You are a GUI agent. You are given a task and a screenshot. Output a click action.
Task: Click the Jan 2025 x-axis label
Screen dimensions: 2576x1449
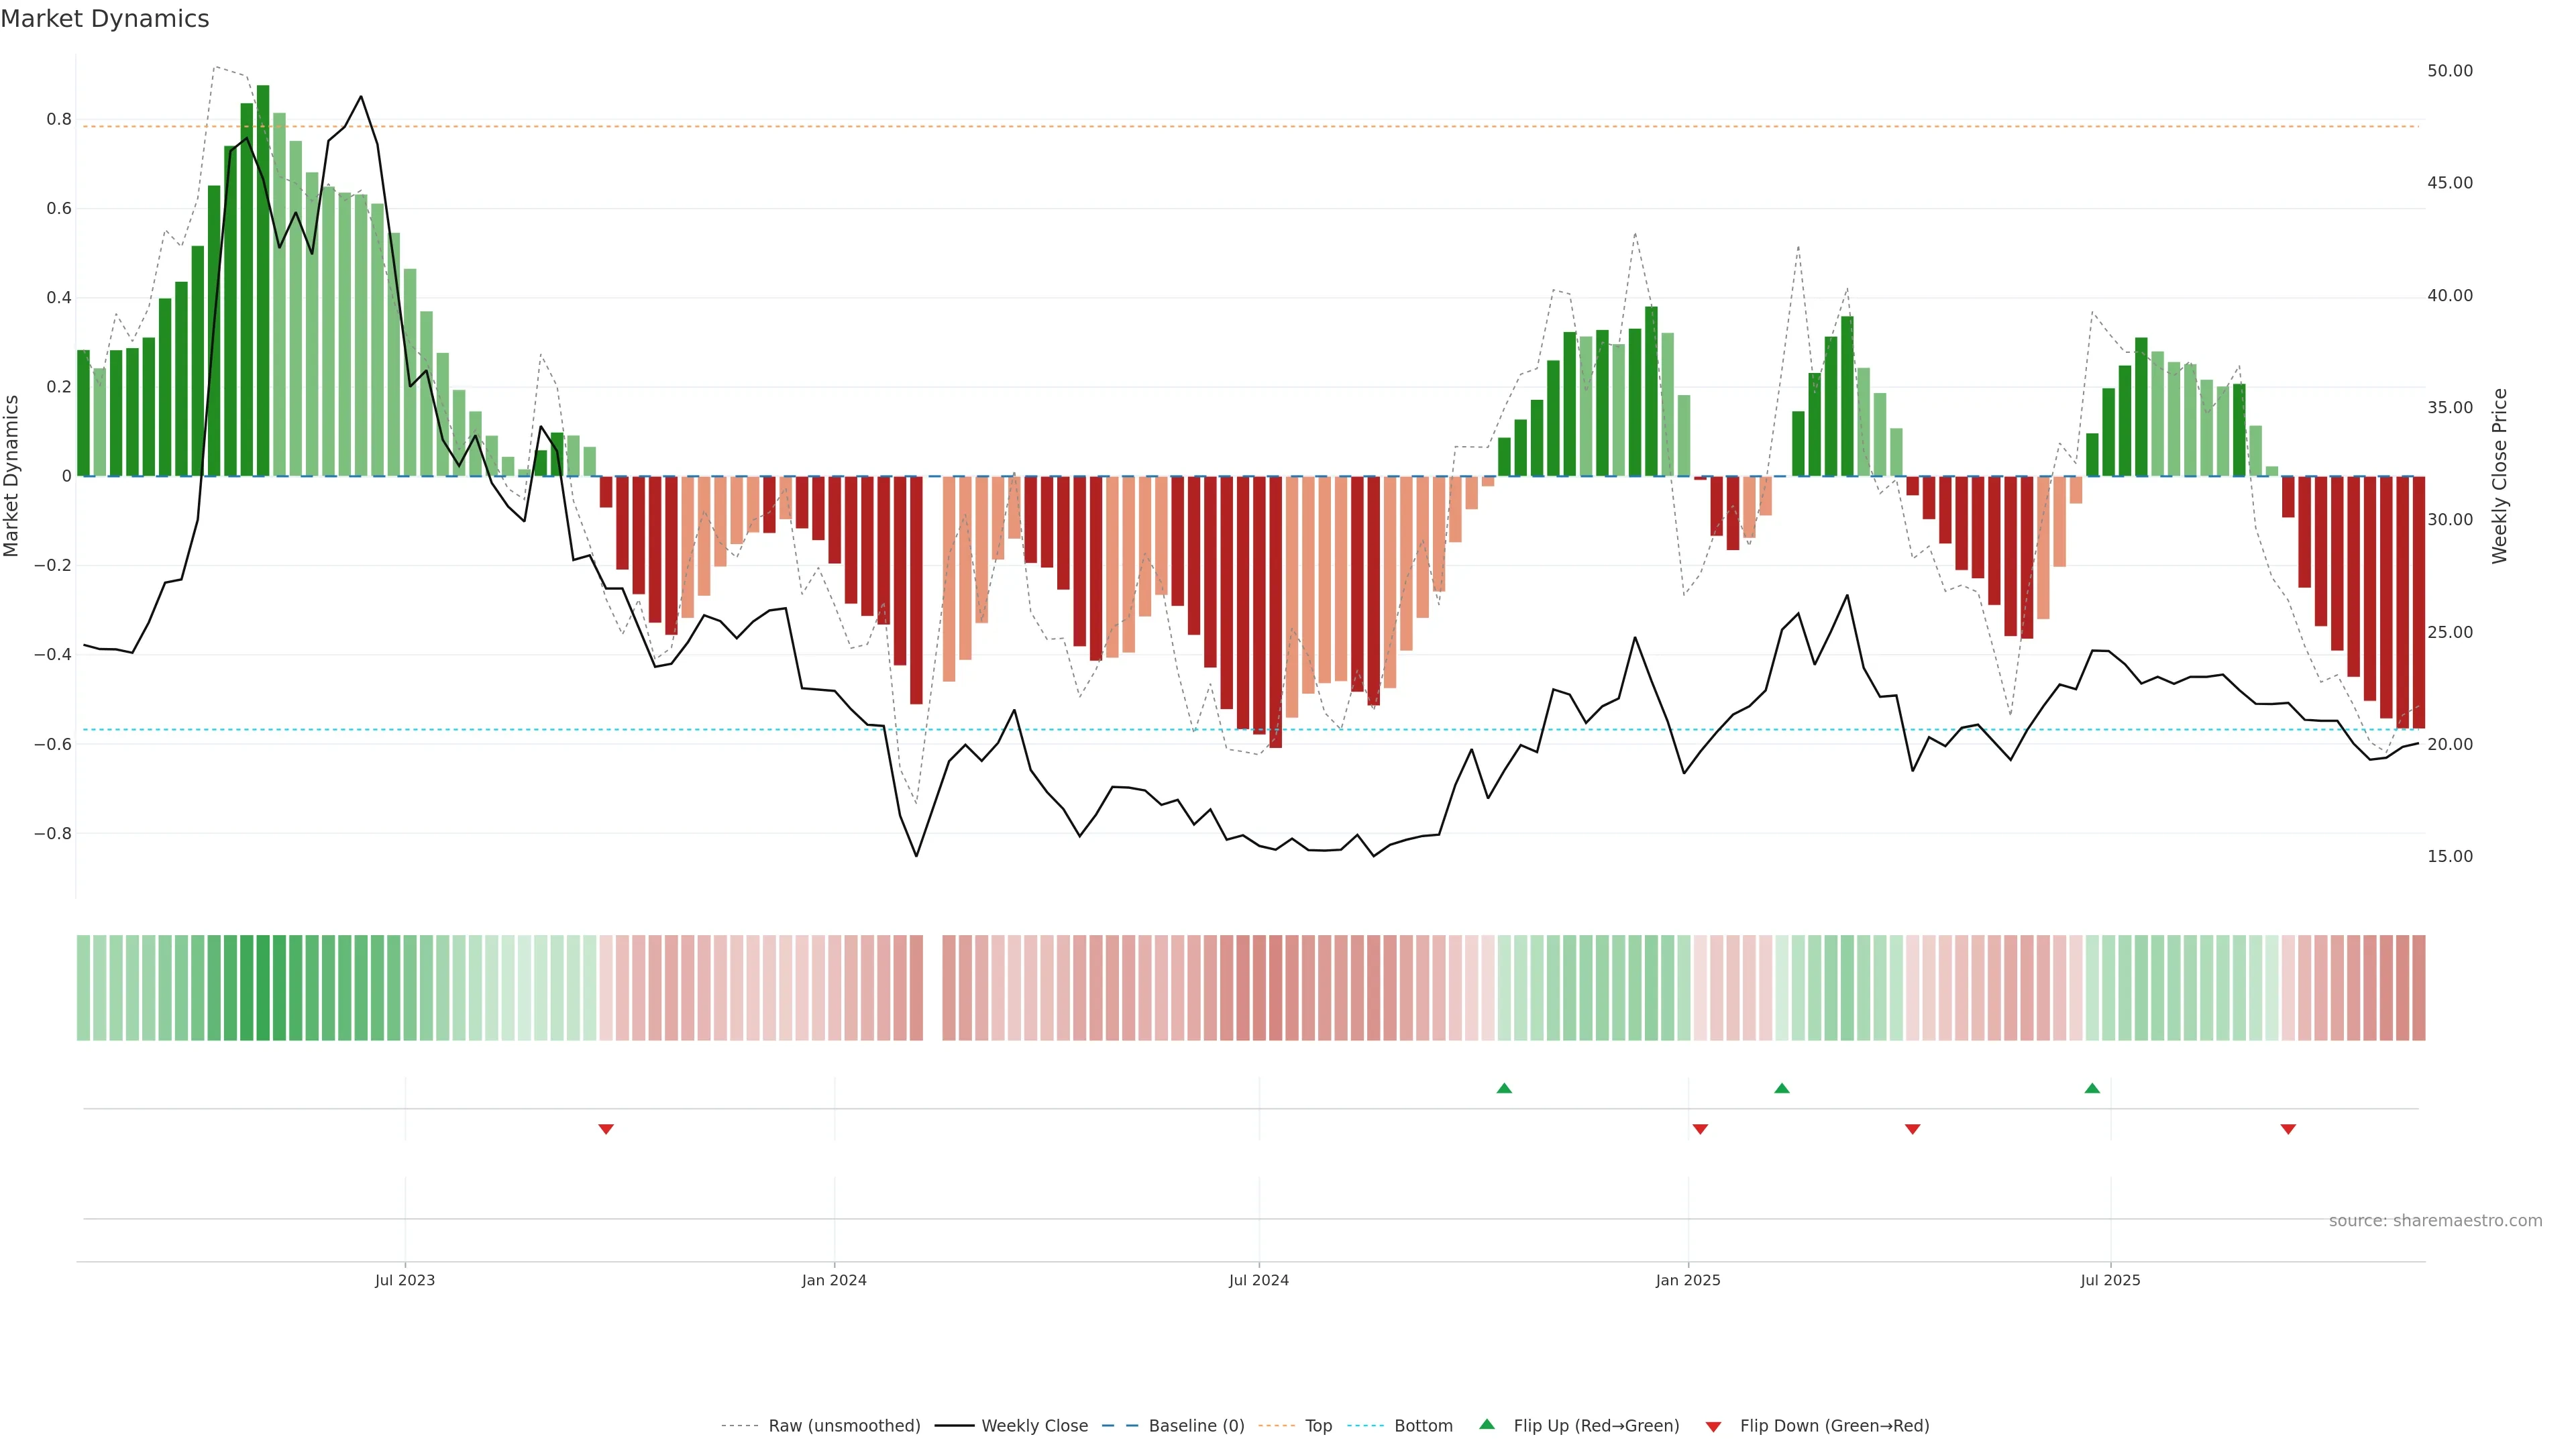click(1687, 1280)
